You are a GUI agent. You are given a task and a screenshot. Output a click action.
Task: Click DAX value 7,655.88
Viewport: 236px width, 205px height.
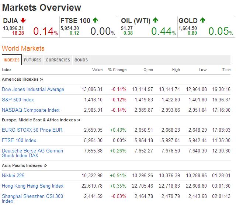93,151
